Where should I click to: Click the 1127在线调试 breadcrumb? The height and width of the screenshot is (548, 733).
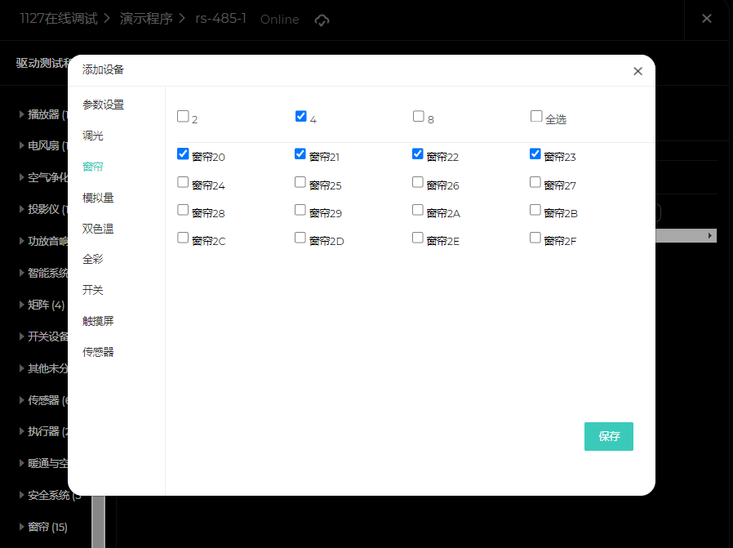59,19
